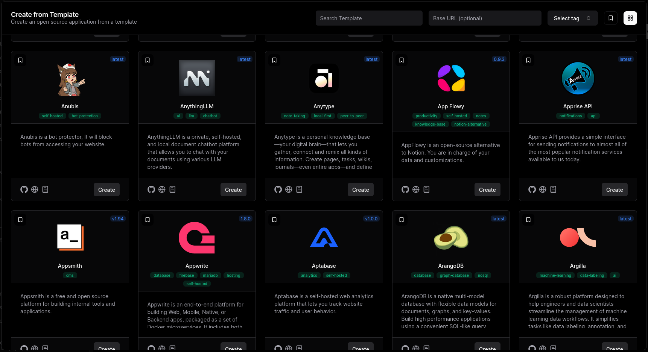This screenshot has width=648, height=352.
Task: Open Anytype GitHub repository icon
Action: pyautogui.click(x=278, y=190)
